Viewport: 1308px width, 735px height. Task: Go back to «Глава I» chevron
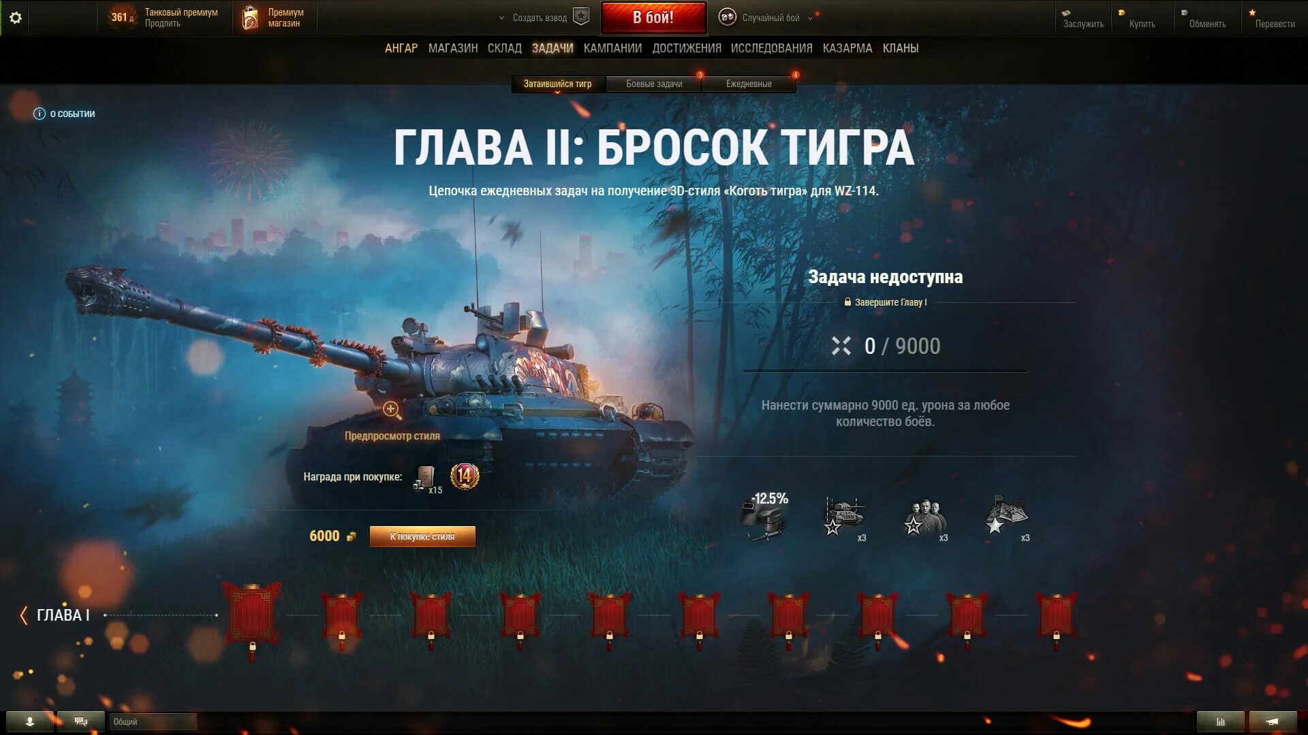click(x=24, y=615)
